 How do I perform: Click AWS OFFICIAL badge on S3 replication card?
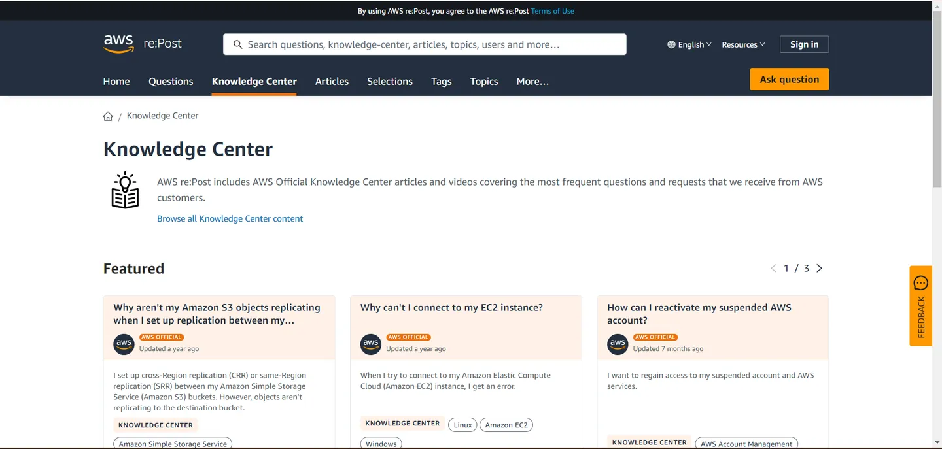162,337
